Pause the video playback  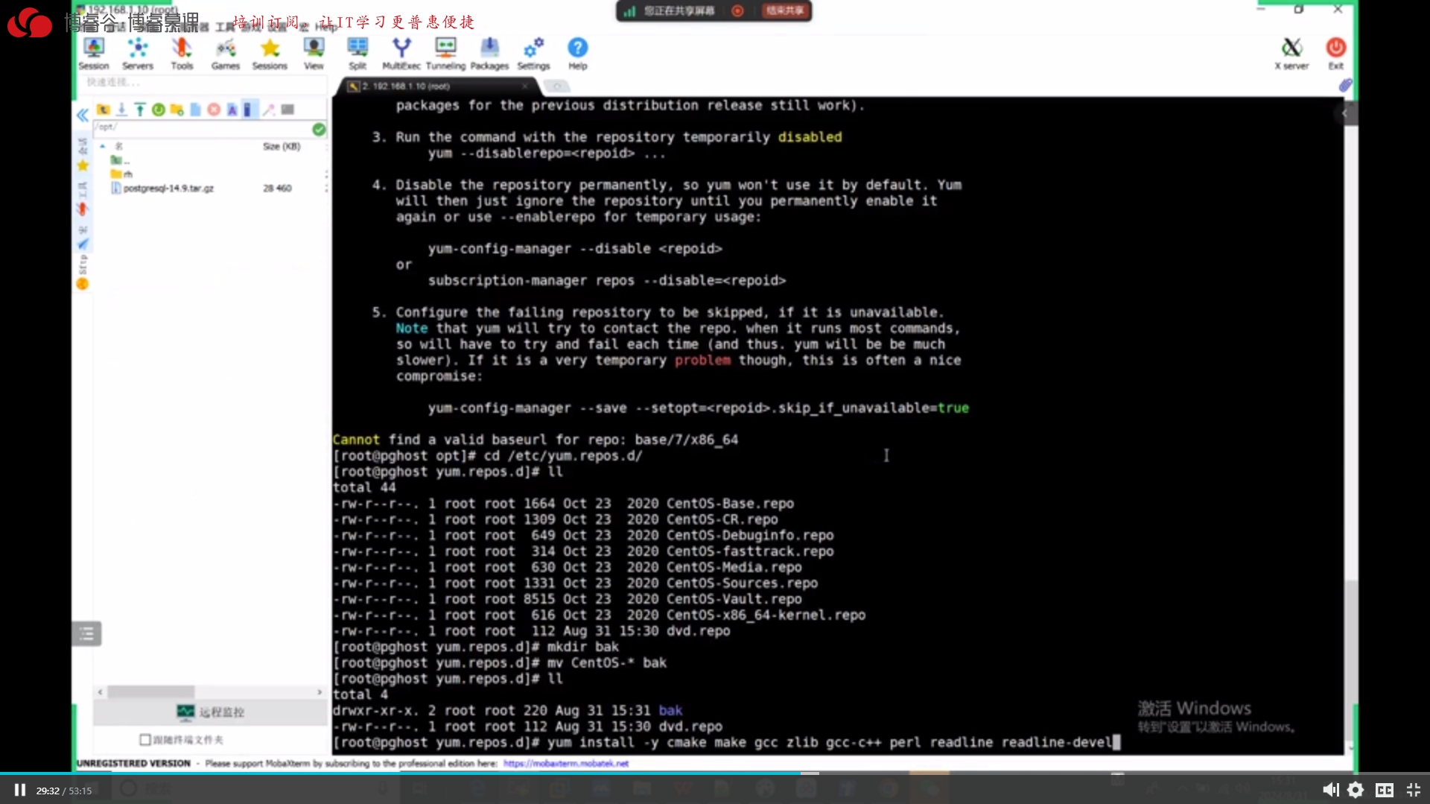[x=20, y=790]
